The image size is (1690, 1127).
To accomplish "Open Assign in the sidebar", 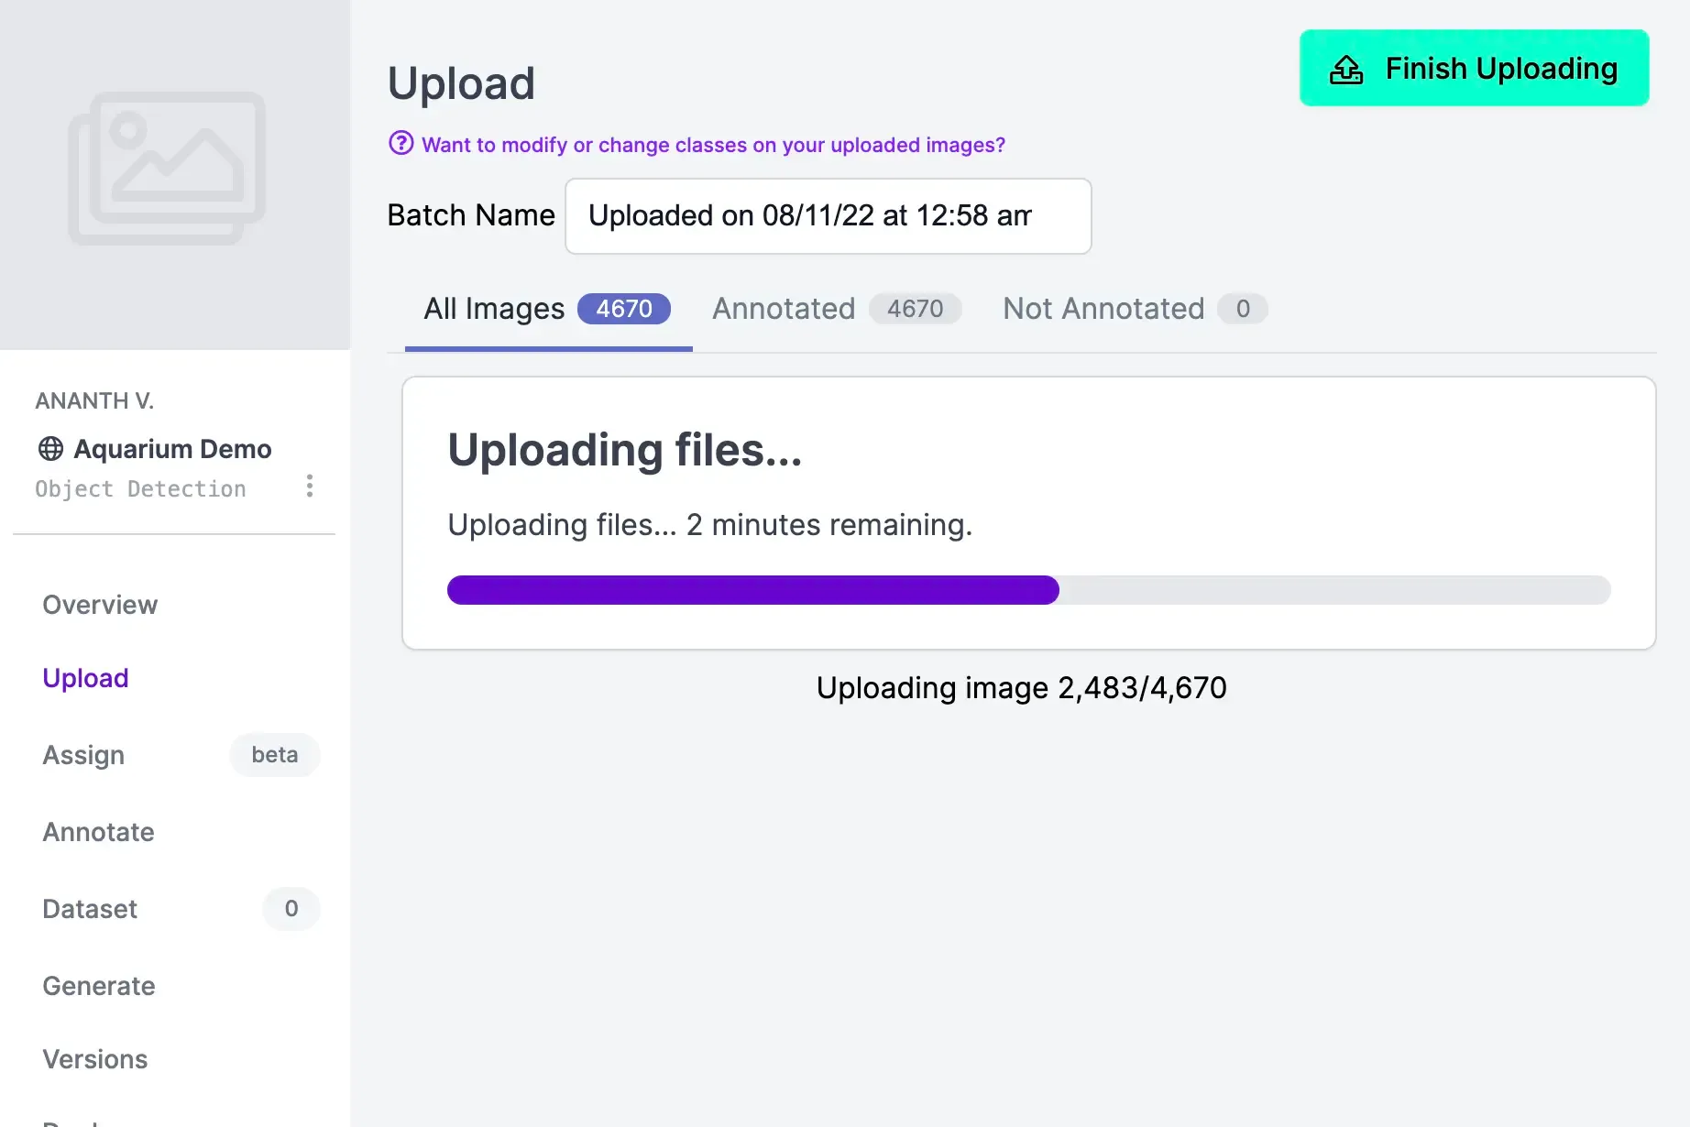I will click(83, 755).
